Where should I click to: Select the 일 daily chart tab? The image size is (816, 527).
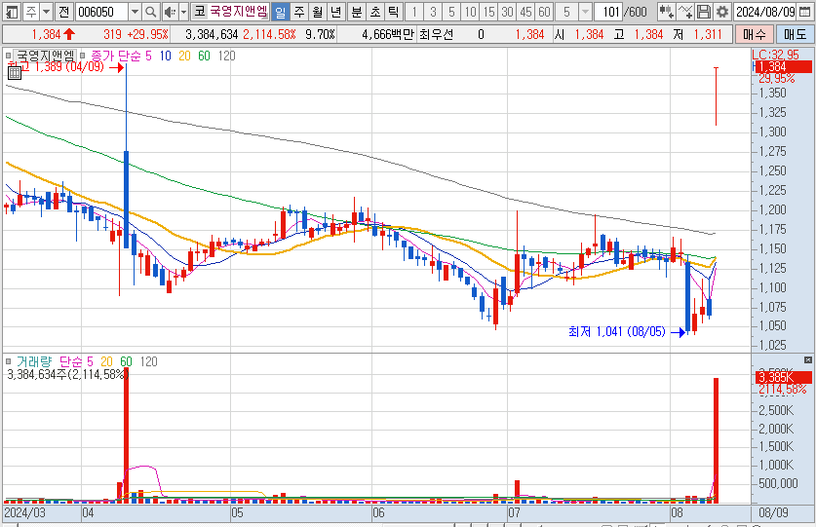280,12
